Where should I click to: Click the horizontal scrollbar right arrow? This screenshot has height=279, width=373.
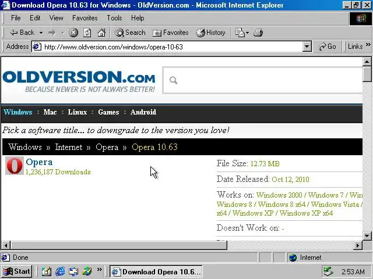[x=357, y=245]
